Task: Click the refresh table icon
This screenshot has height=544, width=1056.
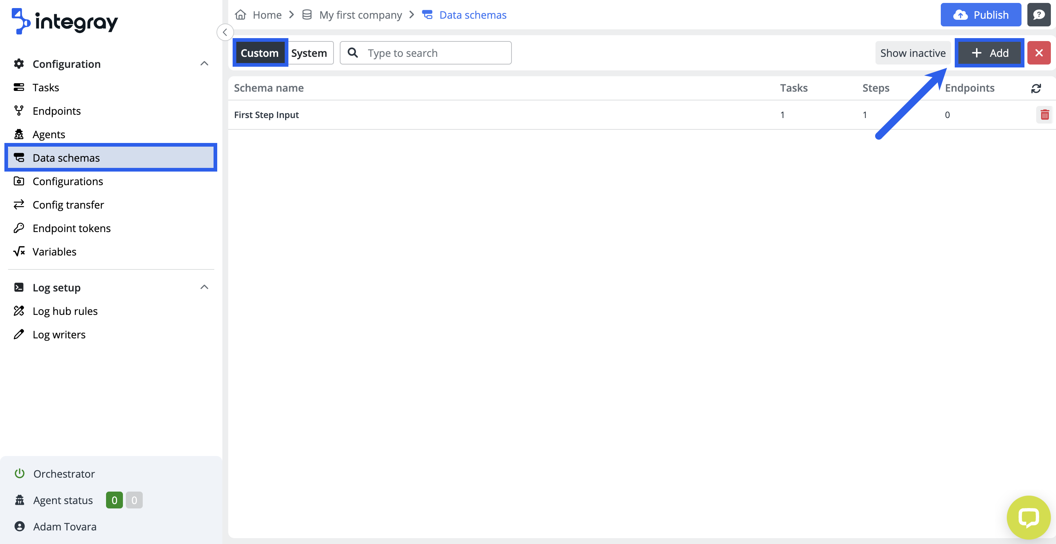Action: pyautogui.click(x=1036, y=88)
